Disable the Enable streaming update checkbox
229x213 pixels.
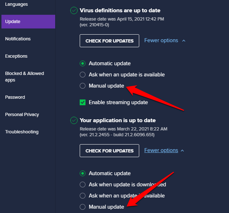tap(83, 102)
